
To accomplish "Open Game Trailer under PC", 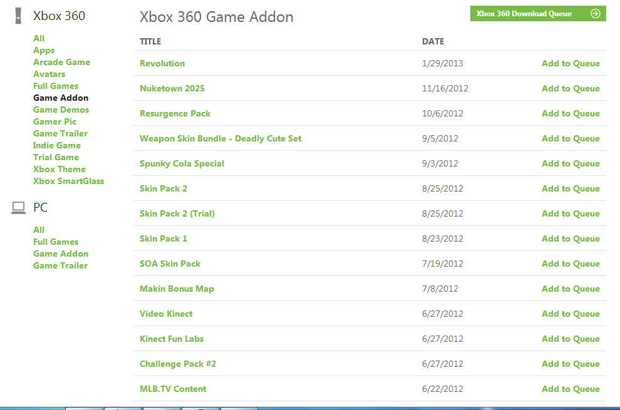I will click(x=61, y=265).
